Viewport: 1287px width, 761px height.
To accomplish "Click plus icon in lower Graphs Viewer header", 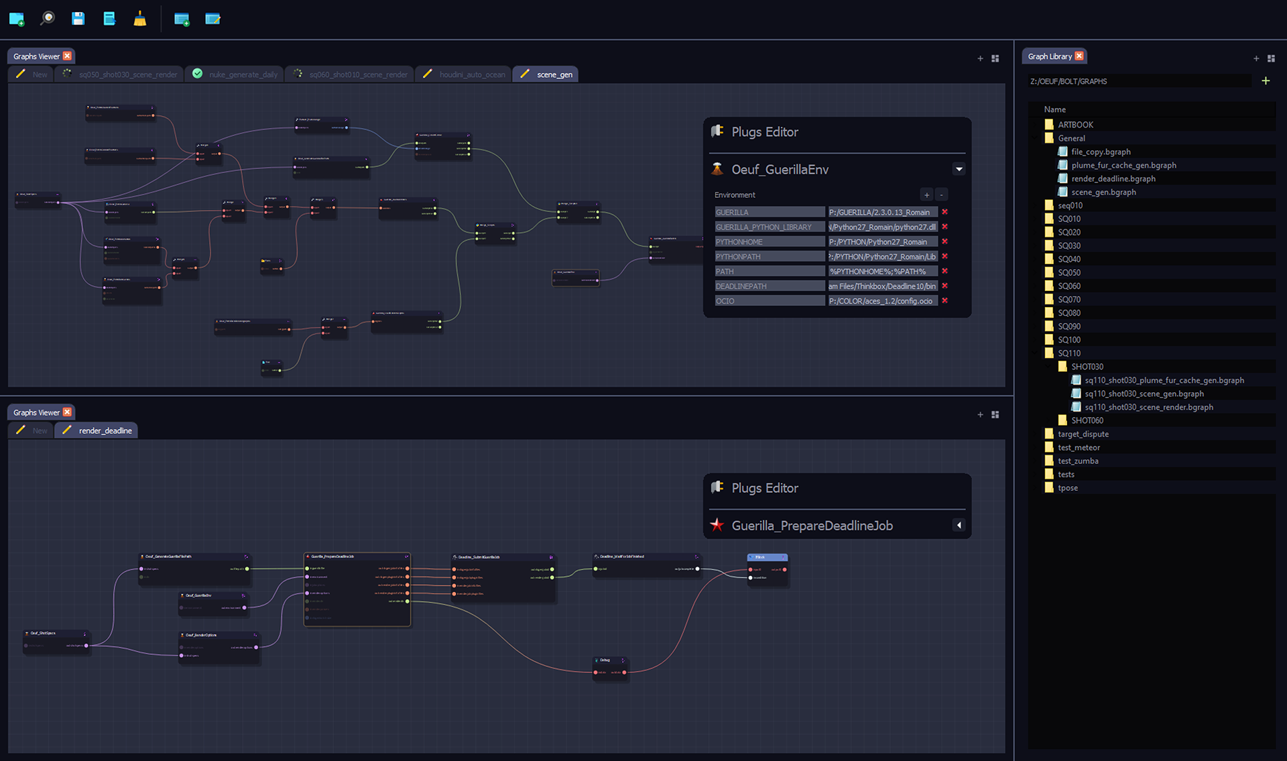I will [x=980, y=414].
